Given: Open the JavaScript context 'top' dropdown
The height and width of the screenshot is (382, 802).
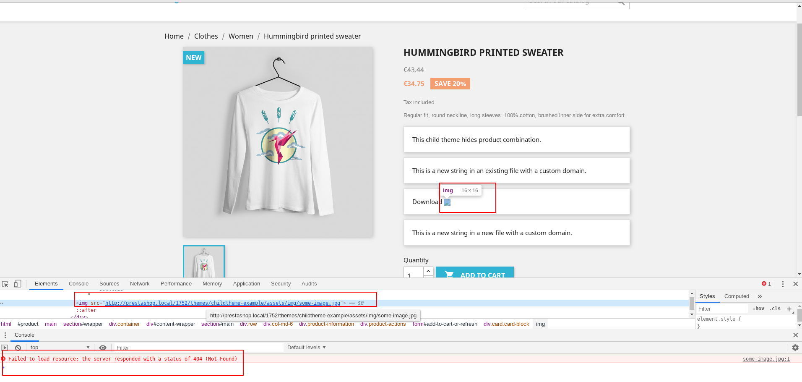Looking at the screenshot, I should pos(60,348).
